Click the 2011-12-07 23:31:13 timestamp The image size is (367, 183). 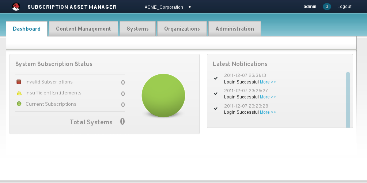click(245, 75)
